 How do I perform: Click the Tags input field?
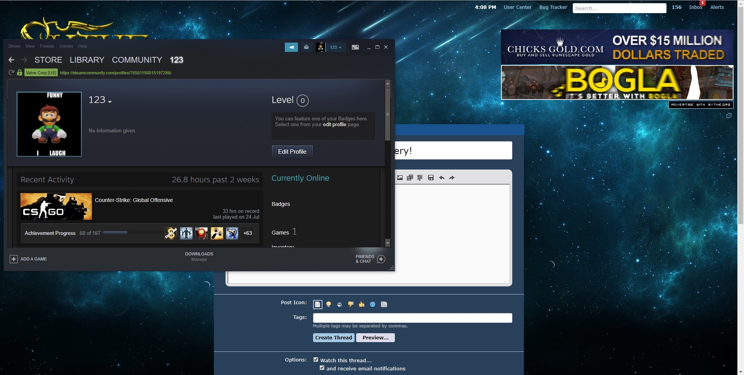pos(413,318)
